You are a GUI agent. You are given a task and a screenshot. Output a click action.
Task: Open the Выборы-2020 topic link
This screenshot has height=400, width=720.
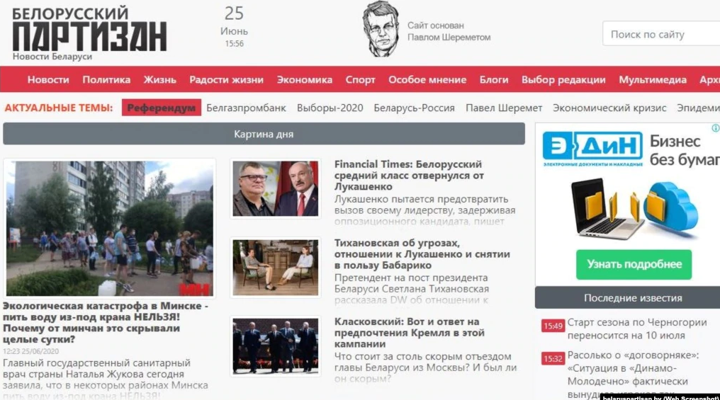(x=330, y=108)
